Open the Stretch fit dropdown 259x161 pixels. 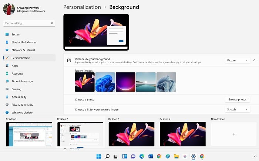(238, 109)
